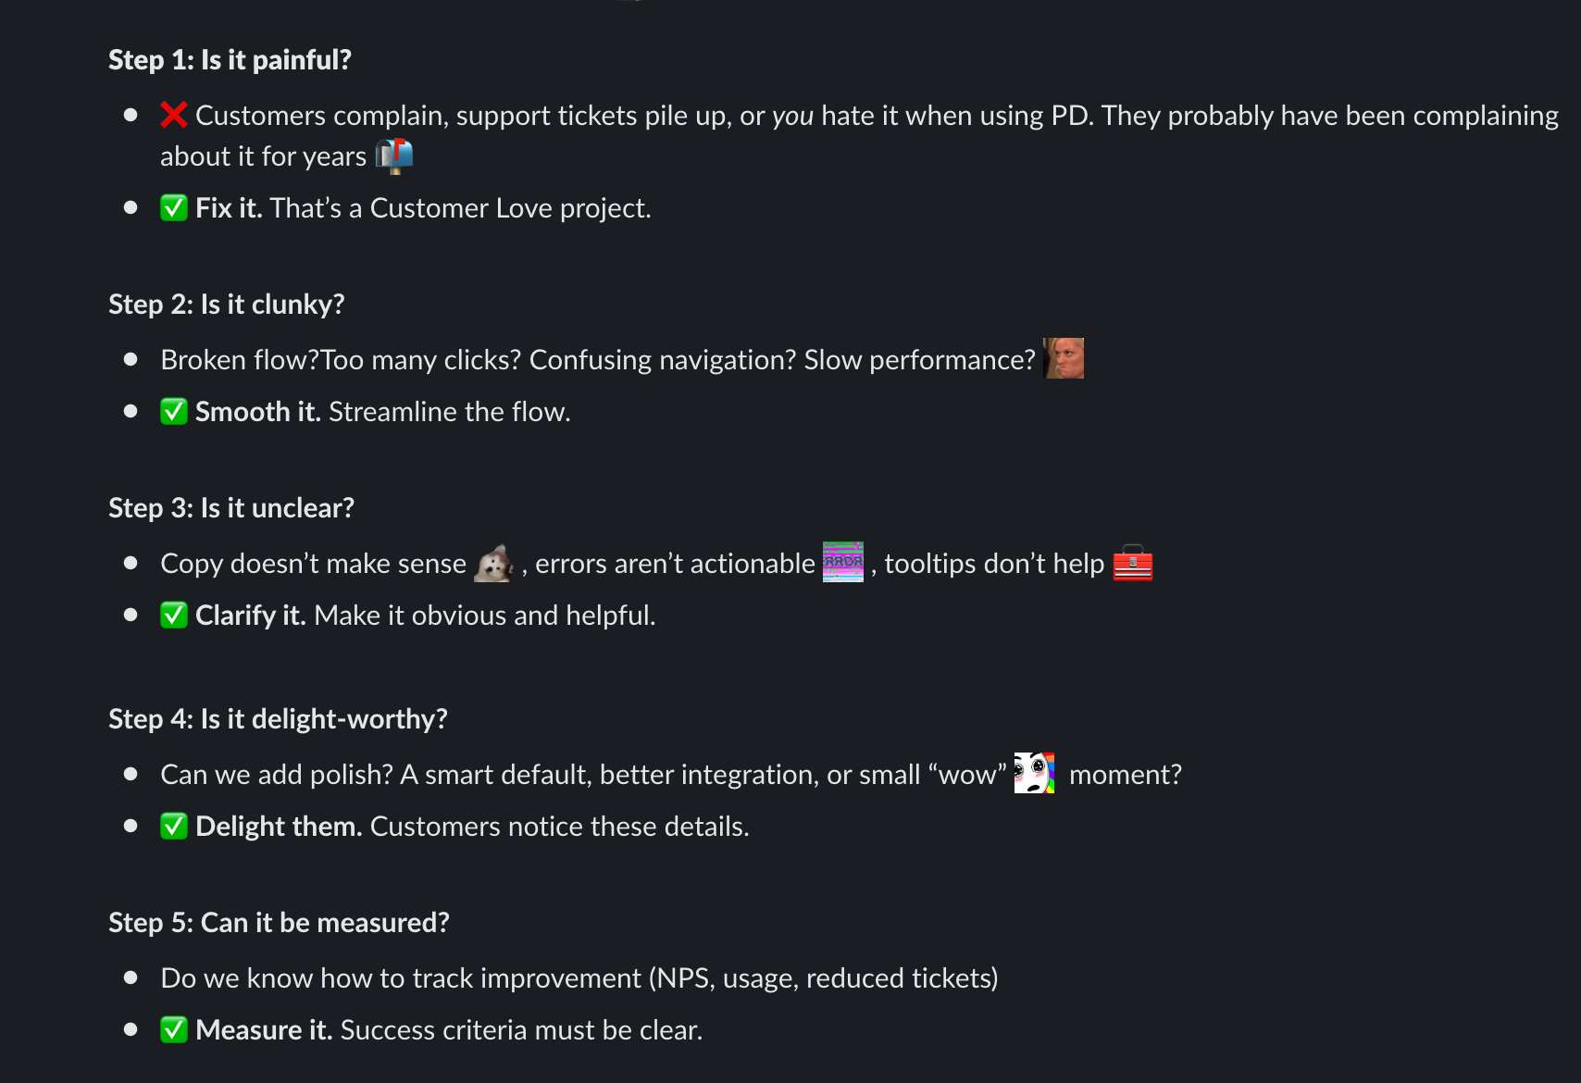Click the "Step 3: Is it unclear?" heading

230,508
